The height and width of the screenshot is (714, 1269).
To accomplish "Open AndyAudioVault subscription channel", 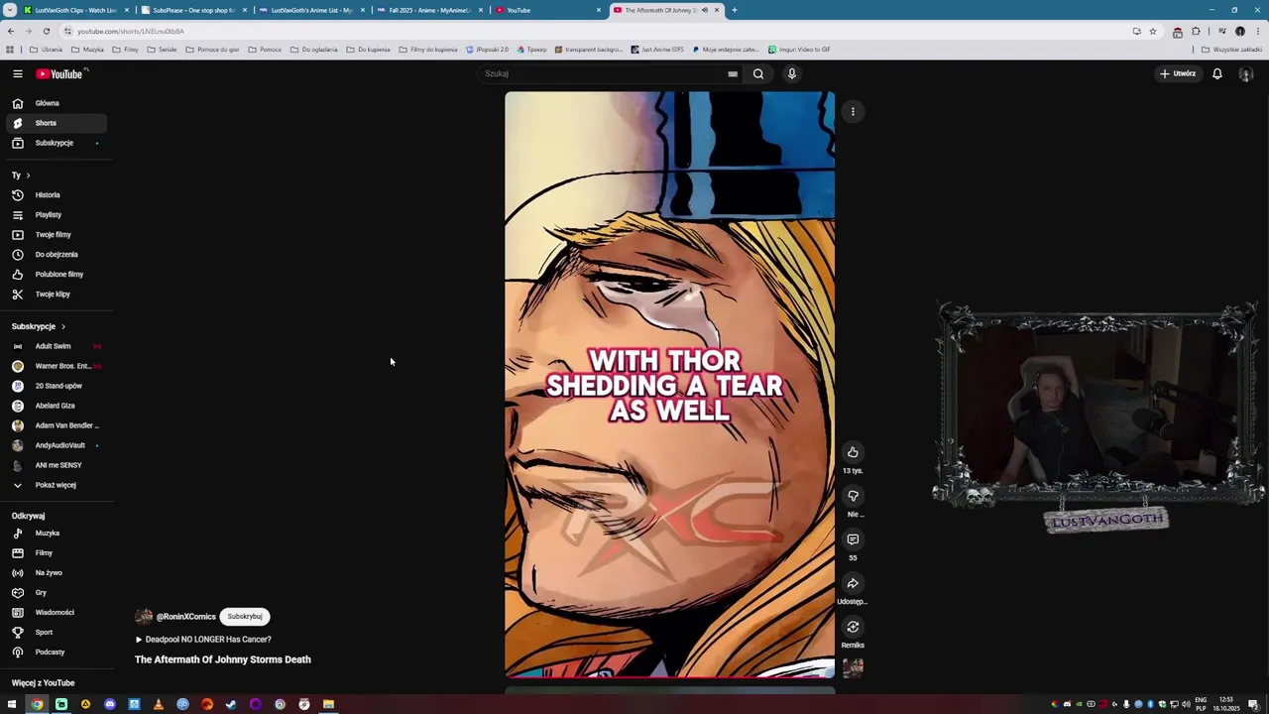I will click(57, 445).
